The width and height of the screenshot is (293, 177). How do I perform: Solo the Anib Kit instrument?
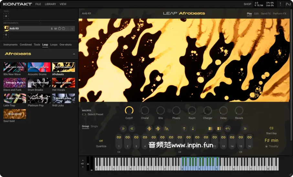[x=52, y=29]
